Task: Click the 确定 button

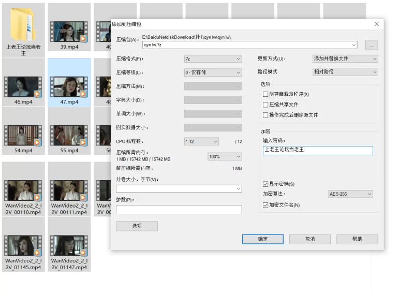Action: click(263, 239)
